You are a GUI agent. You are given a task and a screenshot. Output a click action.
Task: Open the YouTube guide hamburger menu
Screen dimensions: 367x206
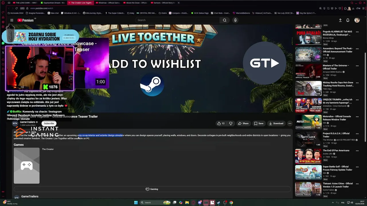[12, 20]
